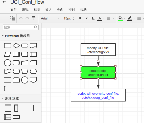Pick the diamond decision shape
144x123 pixels.
pos(16,46)
